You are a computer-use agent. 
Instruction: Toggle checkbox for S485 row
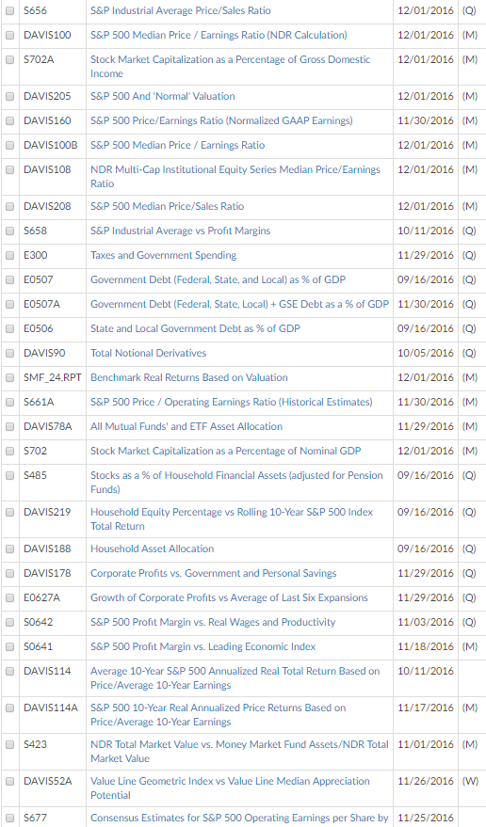coord(9,476)
